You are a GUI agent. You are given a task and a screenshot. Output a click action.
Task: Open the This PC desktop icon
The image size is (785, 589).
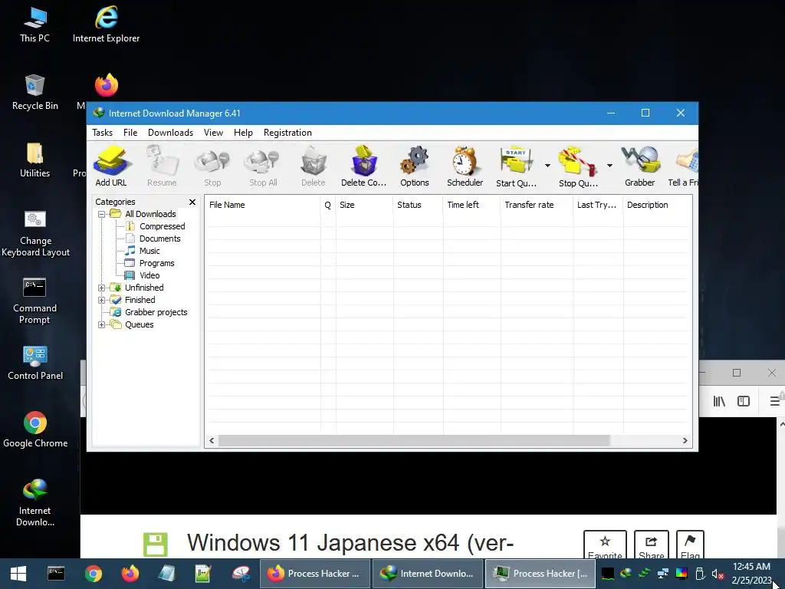pyautogui.click(x=34, y=25)
